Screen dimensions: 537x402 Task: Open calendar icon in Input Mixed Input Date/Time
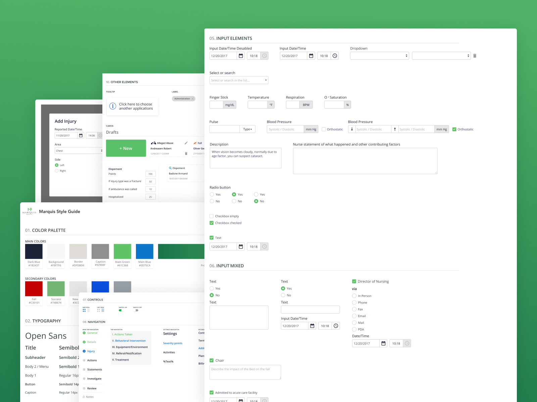point(312,326)
